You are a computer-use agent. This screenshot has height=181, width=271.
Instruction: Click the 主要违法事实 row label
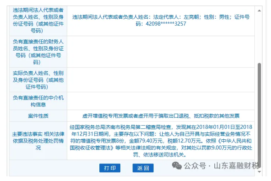coord(38,141)
